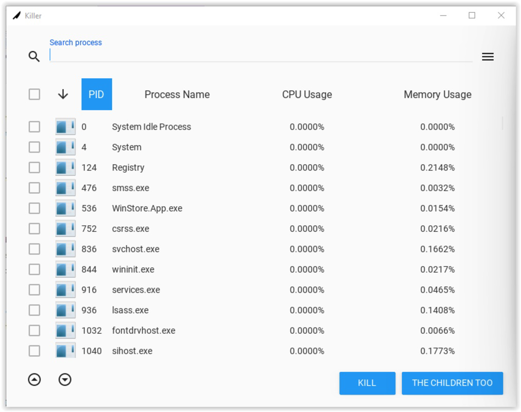Click memory value 0.1662%

438,249
